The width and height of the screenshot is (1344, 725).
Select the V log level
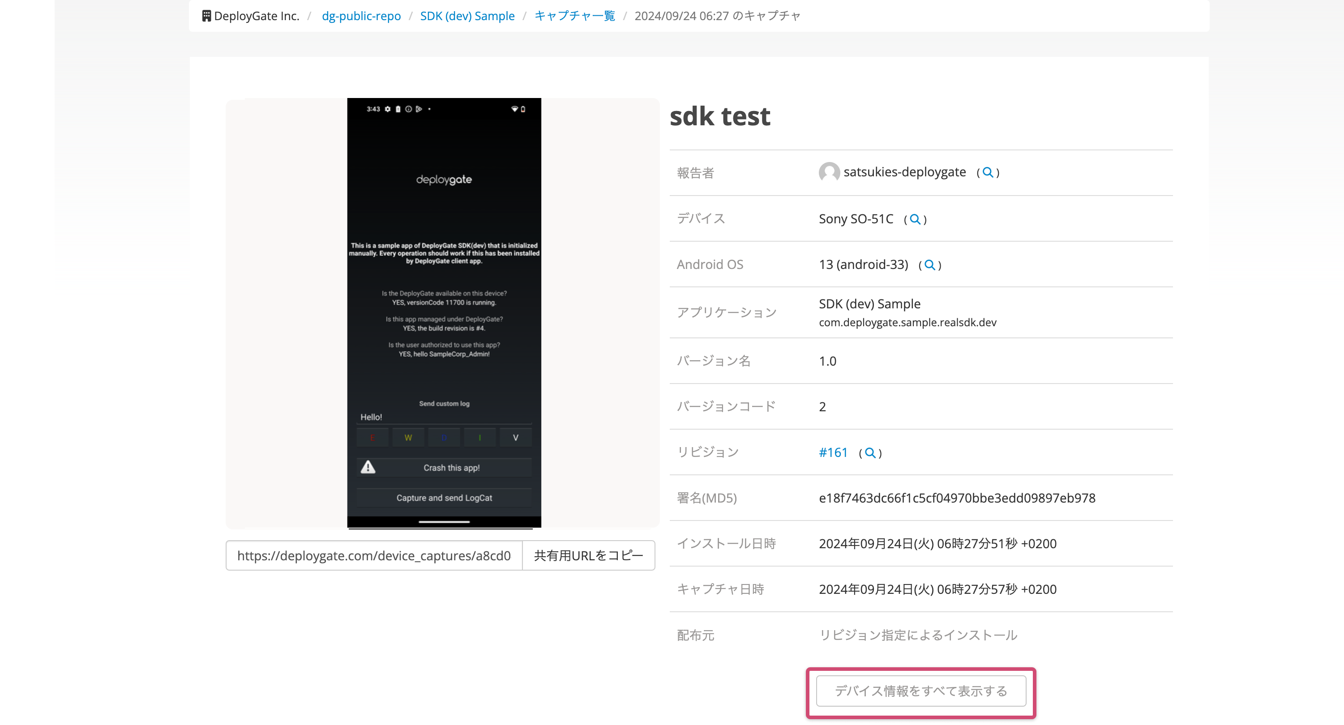515,437
